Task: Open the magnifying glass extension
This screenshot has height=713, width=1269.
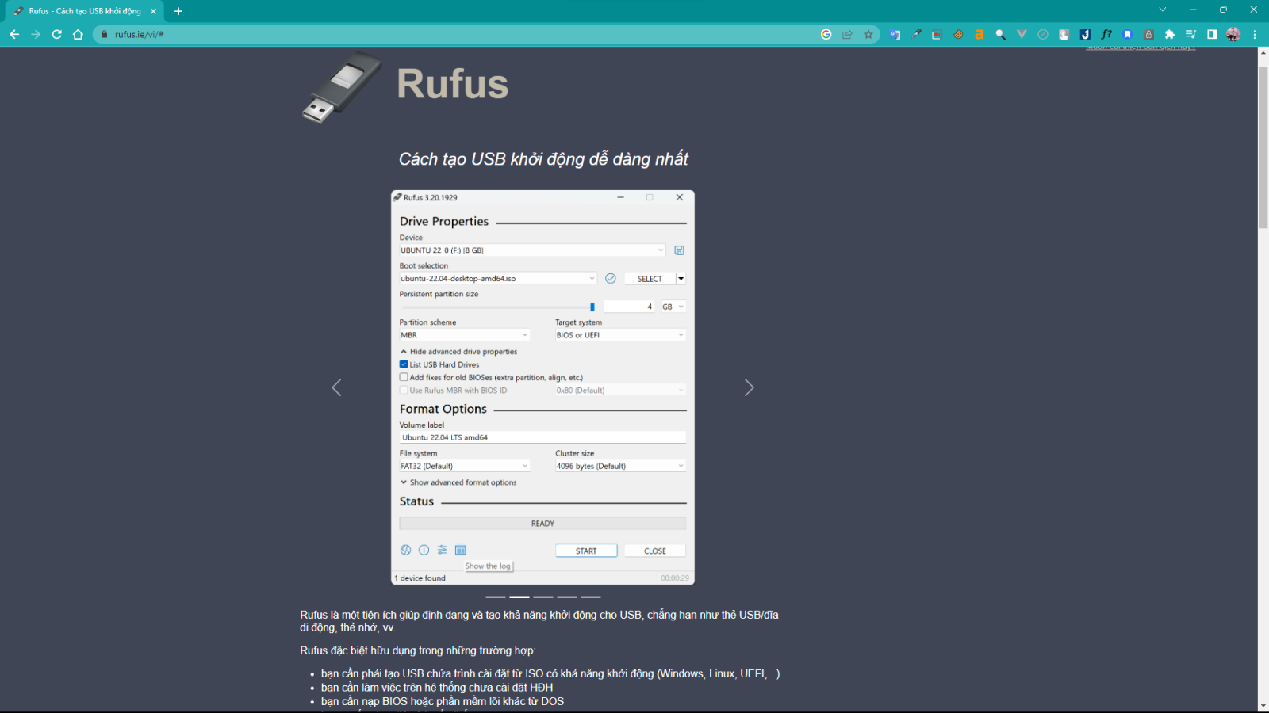Action: [x=1000, y=34]
